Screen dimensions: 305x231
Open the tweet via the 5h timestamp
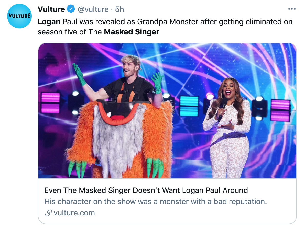pyautogui.click(x=119, y=9)
